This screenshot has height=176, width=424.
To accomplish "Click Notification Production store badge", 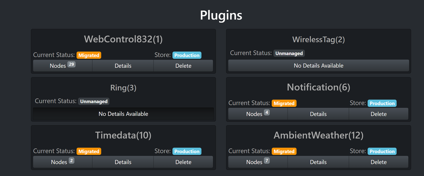I will [x=382, y=103].
